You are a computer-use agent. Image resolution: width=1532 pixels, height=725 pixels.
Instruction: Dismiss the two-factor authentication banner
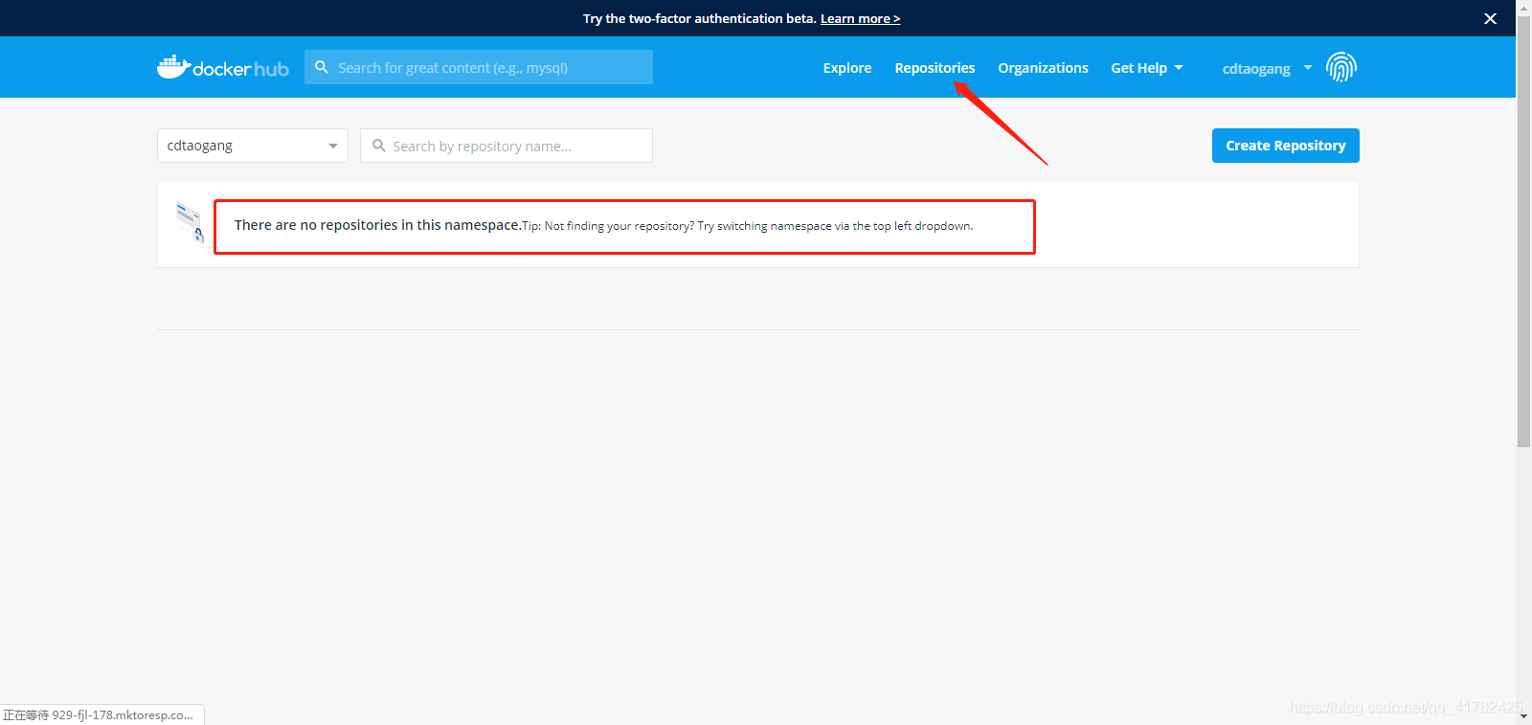click(1490, 18)
